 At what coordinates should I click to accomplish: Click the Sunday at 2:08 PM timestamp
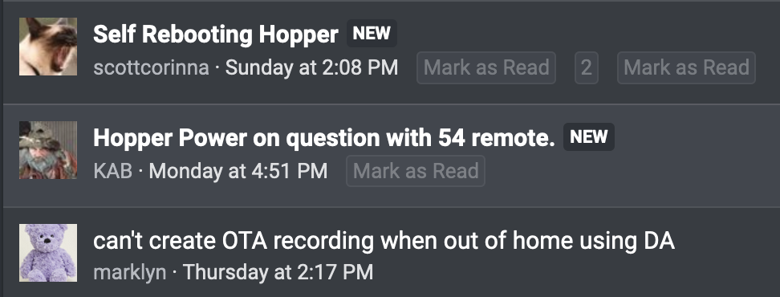(311, 67)
